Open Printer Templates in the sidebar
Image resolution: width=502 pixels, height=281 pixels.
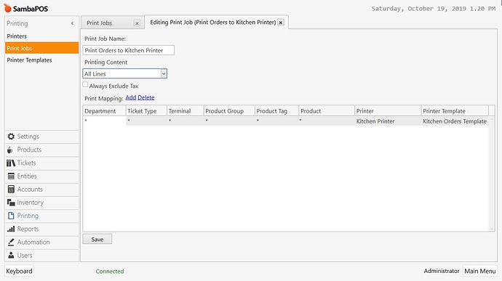pos(41,60)
